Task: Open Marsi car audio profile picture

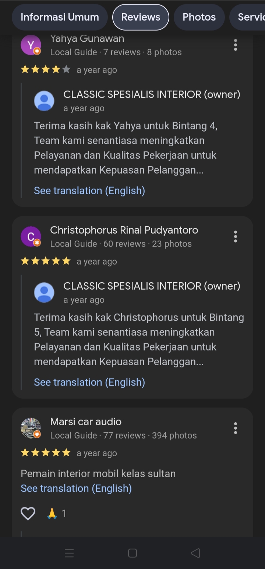Action: point(31,428)
